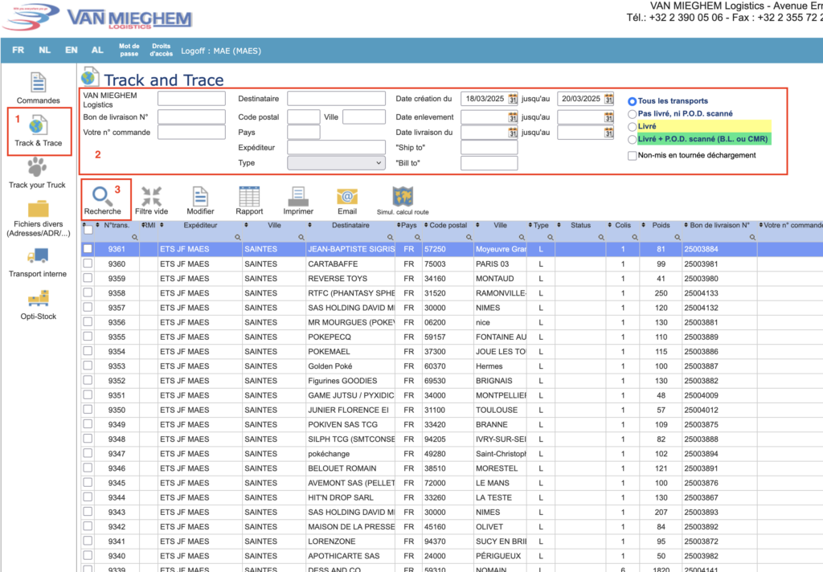This screenshot has width=823, height=572.
Task: Open the calendar for Date création du
Action: (x=513, y=99)
